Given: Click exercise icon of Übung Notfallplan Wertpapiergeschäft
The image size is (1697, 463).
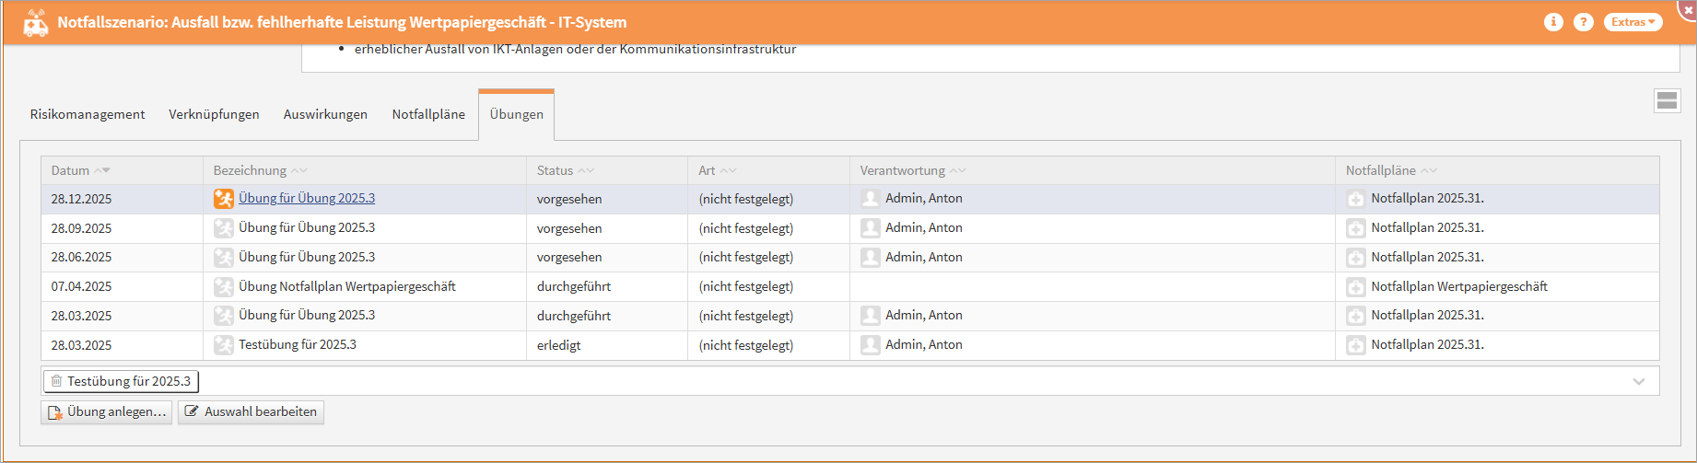Looking at the screenshot, I should click(x=223, y=287).
